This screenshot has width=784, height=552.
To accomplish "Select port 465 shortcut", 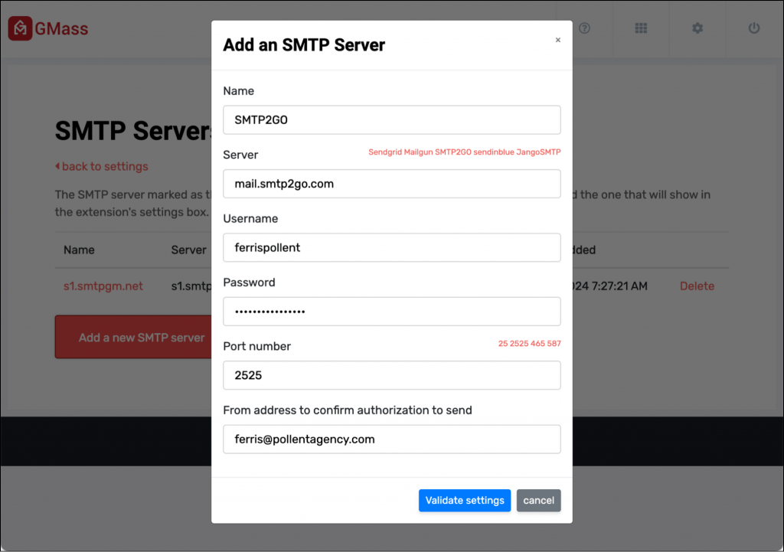I will (537, 343).
